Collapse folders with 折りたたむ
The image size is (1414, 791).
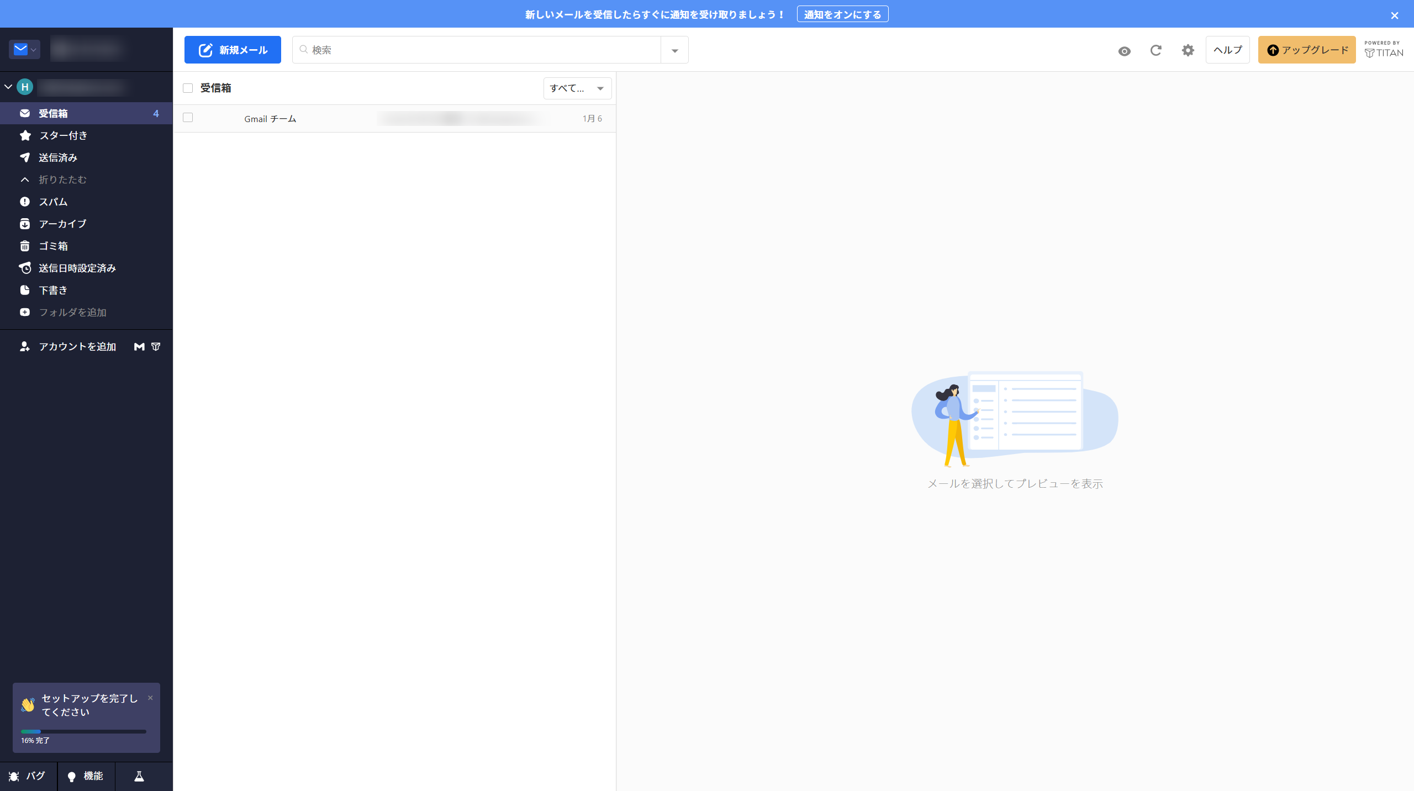[x=62, y=180]
